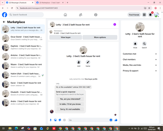163x131 pixels.
Task: Open the emoji picker in message box
Action: [111, 120]
